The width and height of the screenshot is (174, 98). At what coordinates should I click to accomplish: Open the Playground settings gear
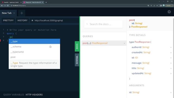pos(169,12)
